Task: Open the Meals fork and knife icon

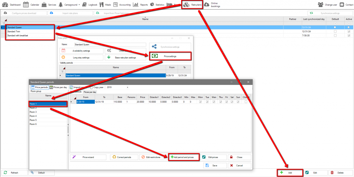Action: click(102, 4)
